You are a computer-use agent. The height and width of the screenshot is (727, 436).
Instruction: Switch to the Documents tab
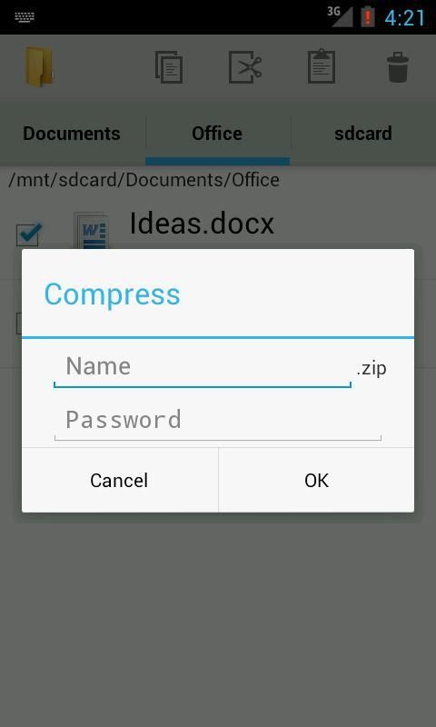click(x=72, y=134)
